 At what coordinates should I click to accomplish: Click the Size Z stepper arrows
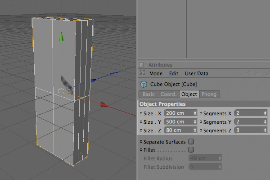coord(195,130)
